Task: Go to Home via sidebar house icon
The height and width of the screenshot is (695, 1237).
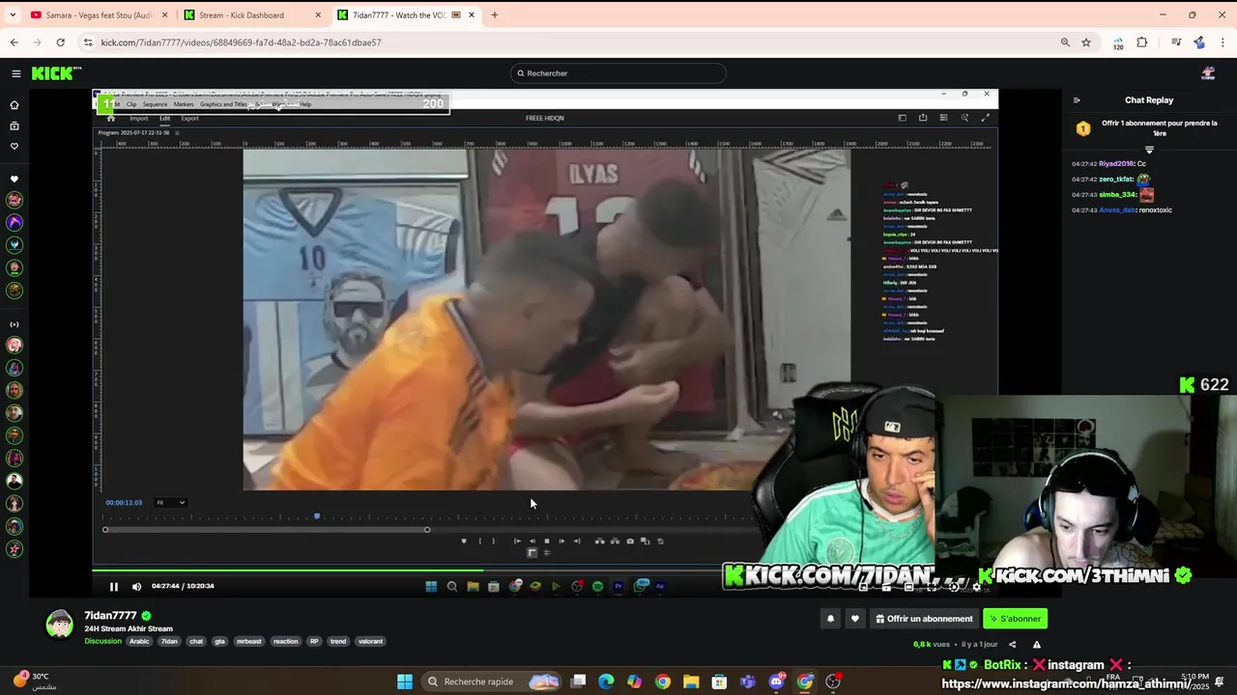Action: (14, 105)
